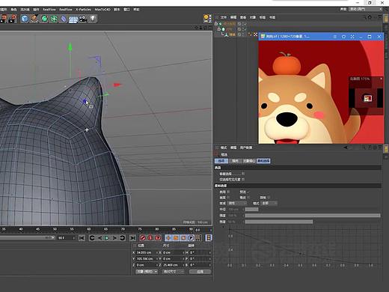Open the file menu in object manager
Viewport: 389px width, 292px height.
(224, 17)
